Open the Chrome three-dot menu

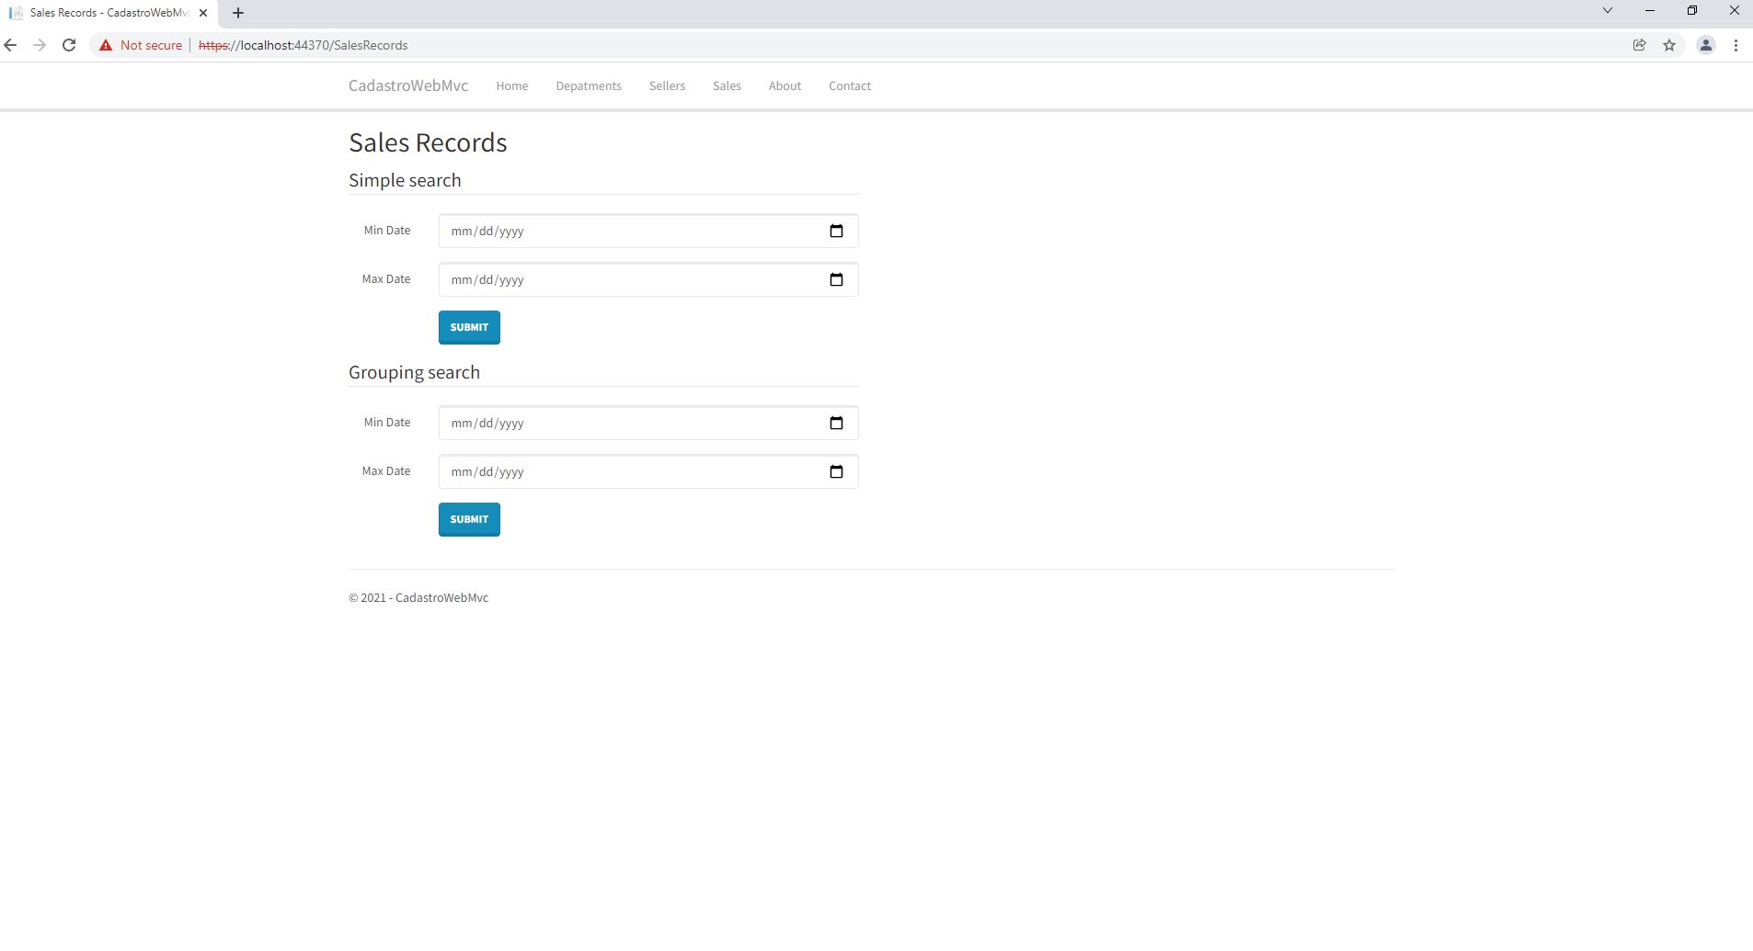1737,44
